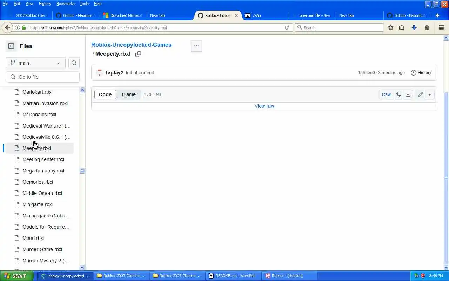Screen dimensions: 449x281
Task: Open lvplay2 avatar icon in commit bar
Action: (99, 73)
